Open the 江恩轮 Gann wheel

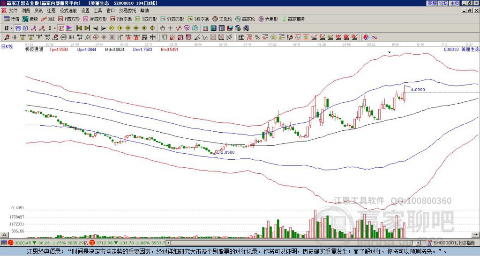(x=223, y=19)
